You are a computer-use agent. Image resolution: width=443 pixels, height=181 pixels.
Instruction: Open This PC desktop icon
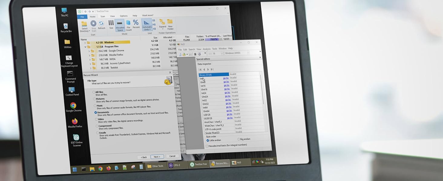[64, 12]
